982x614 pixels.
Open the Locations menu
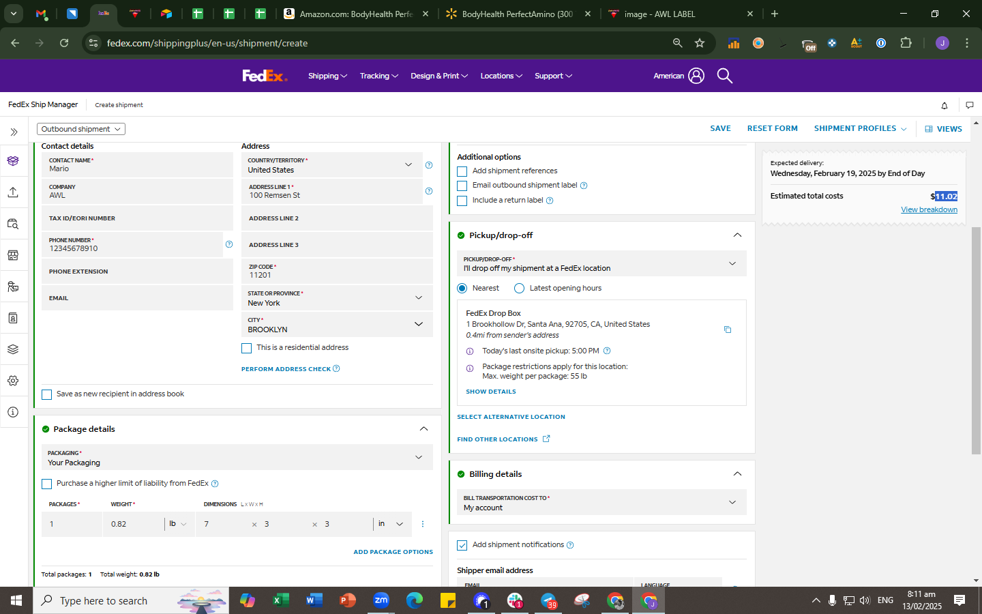click(x=501, y=76)
